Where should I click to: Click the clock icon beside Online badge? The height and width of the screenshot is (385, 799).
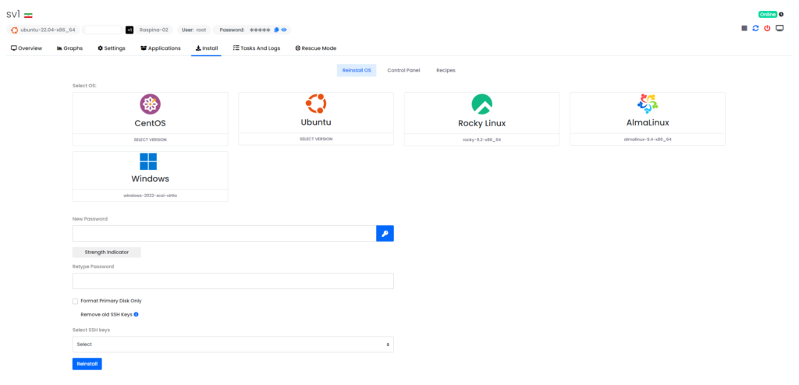(x=781, y=14)
